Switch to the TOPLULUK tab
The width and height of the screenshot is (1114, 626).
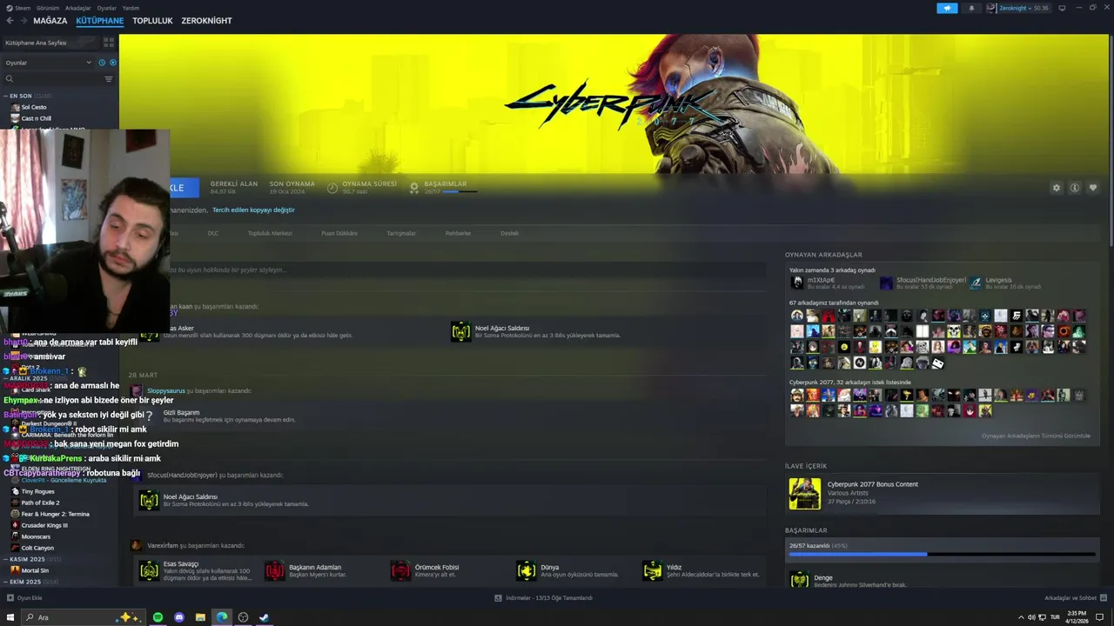(x=152, y=21)
